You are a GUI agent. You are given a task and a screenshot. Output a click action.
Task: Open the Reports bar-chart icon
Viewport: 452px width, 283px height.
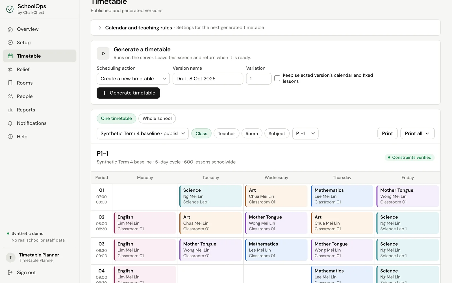(10, 110)
